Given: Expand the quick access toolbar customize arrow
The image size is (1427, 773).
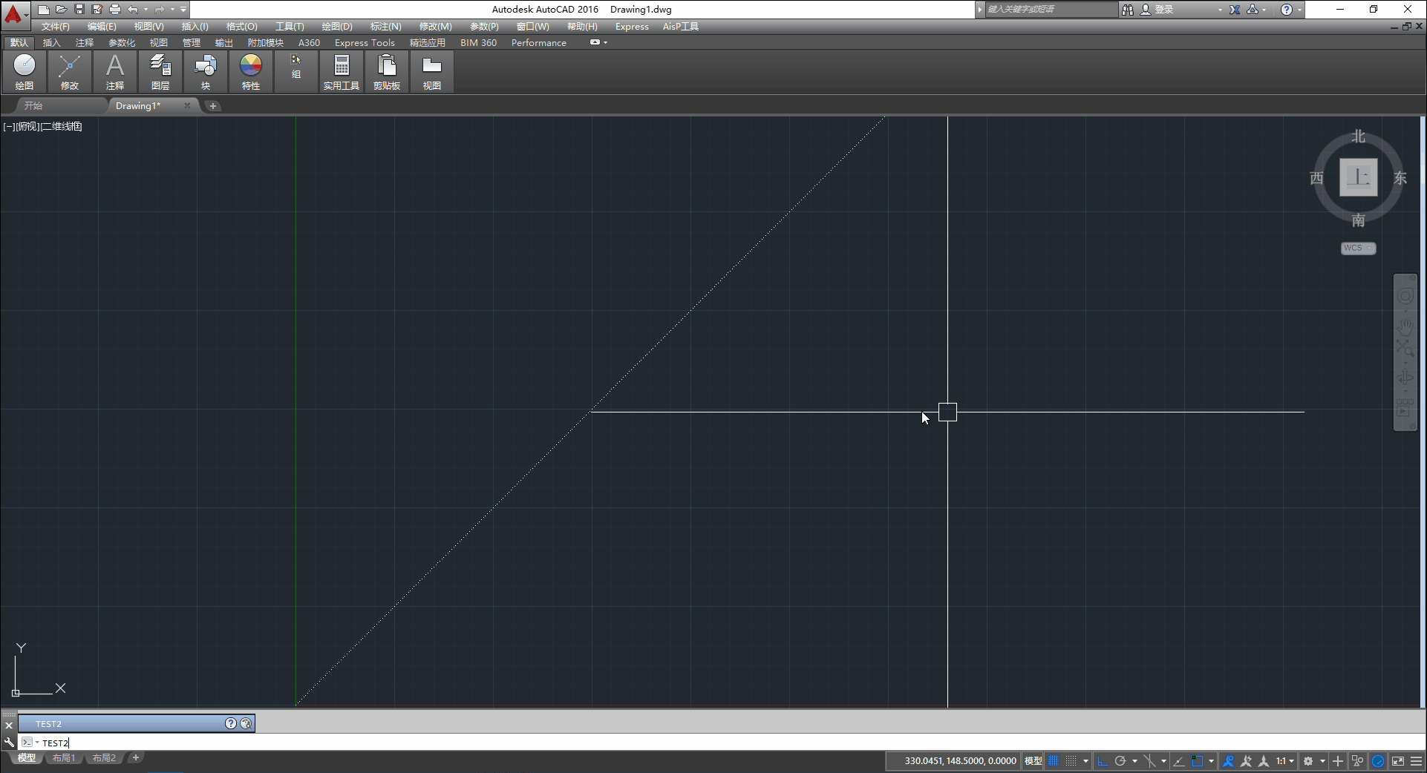Looking at the screenshot, I should [183, 10].
